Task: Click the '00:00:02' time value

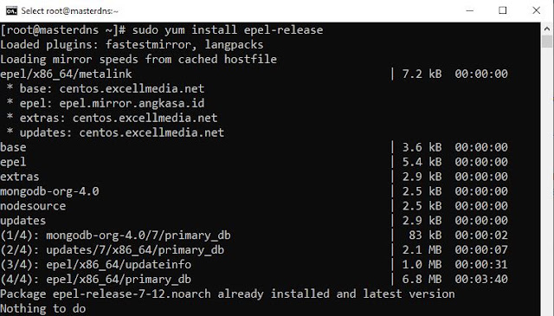Action: coord(481,235)
